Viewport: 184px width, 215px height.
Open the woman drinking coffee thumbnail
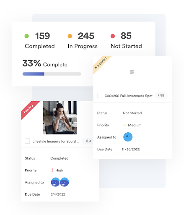[x=60, y=118]
